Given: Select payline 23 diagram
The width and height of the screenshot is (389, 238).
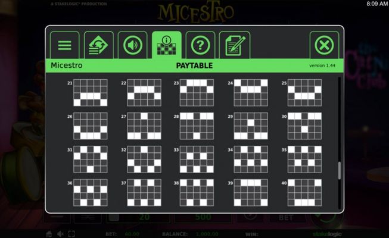Looking at the screenshot, I should point(197,93).
